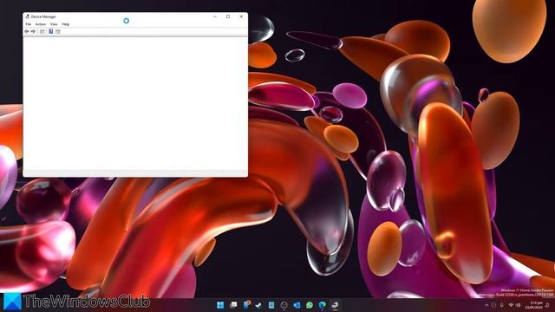Maximize the Device Manager window

[x=228, y=16]
